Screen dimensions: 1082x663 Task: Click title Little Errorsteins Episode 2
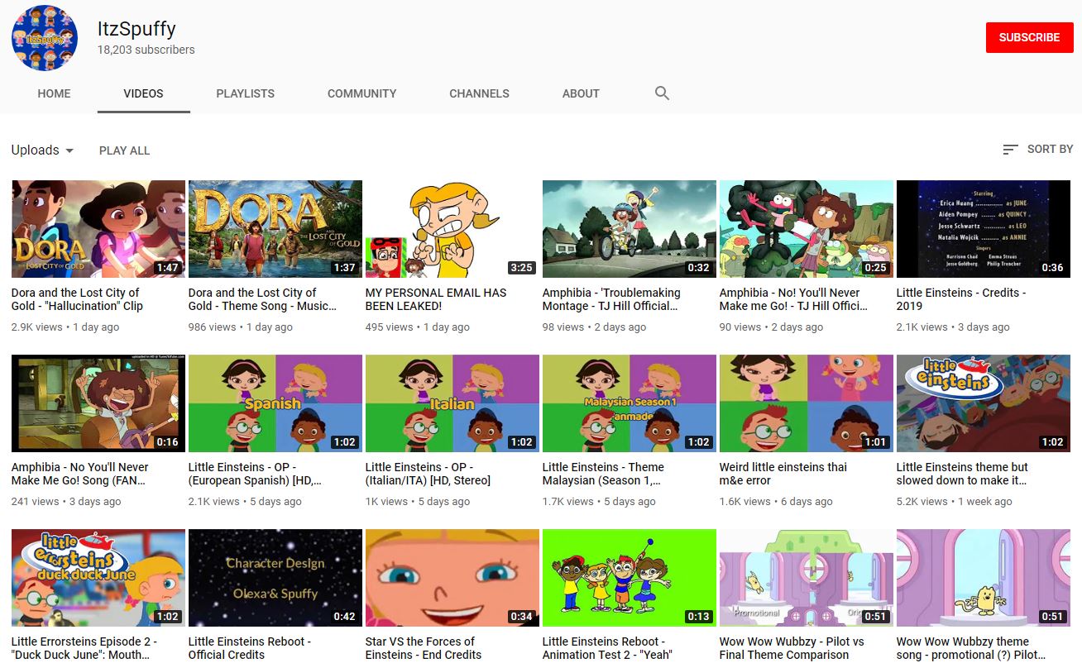pos(84,648)
